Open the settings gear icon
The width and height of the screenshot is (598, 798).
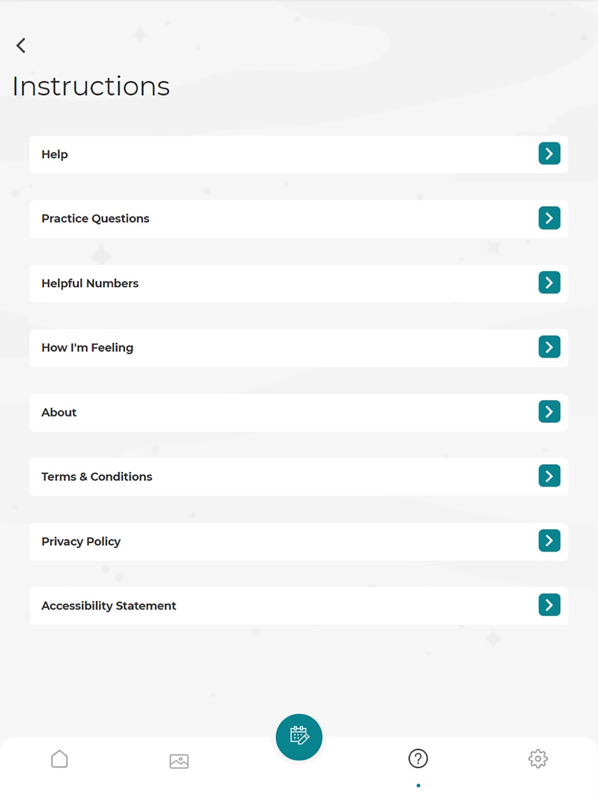click(538, 759)
